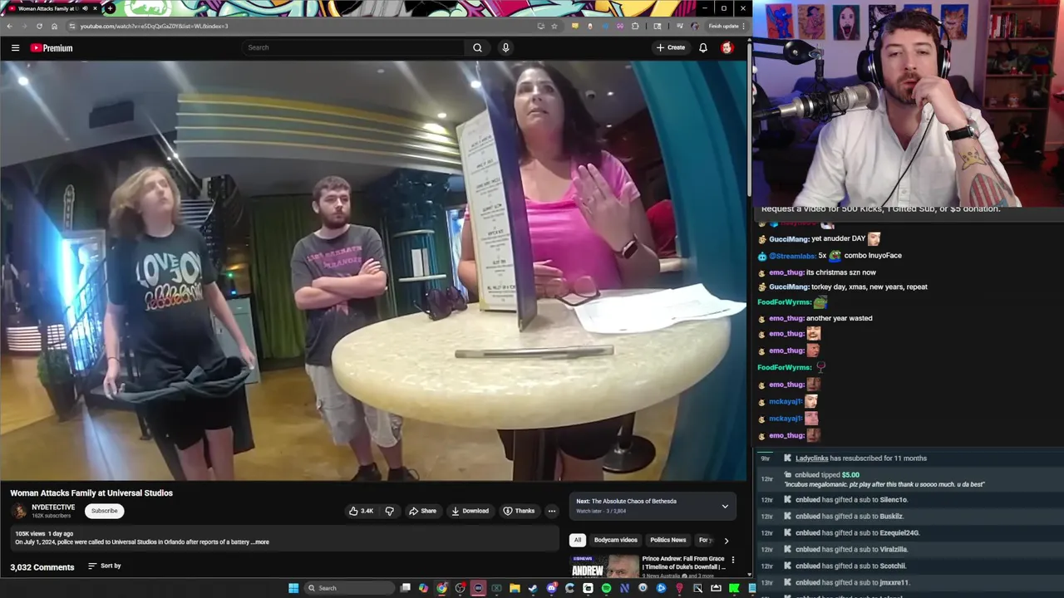Subscribe to NYDETECTIVE channel
Screen dimensions: 1064x598
pyautogui.click(x=105, y=511)
